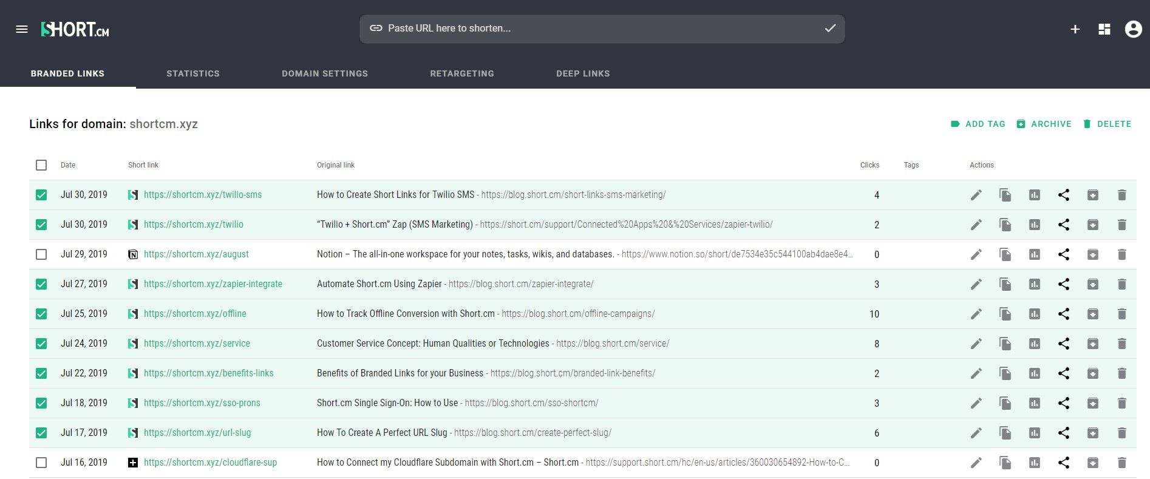
Task: Archive the twilio link row
Action: click(1092, 225)
